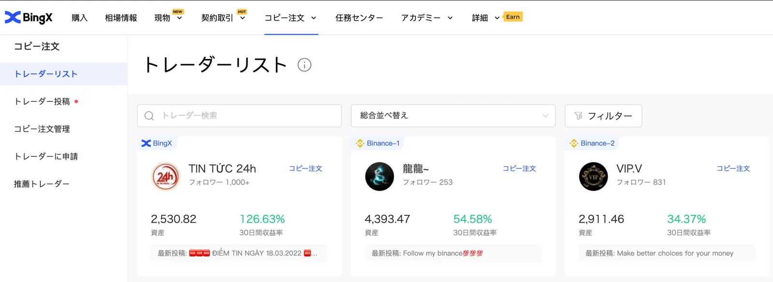Select トレーダー投稿 in the sidebar

pos(42,101)
